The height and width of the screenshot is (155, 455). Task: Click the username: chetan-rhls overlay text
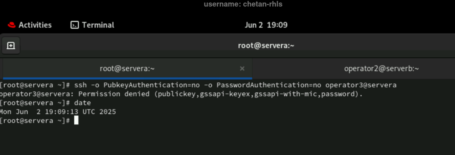pyautogui.click(x=243, y=4)
